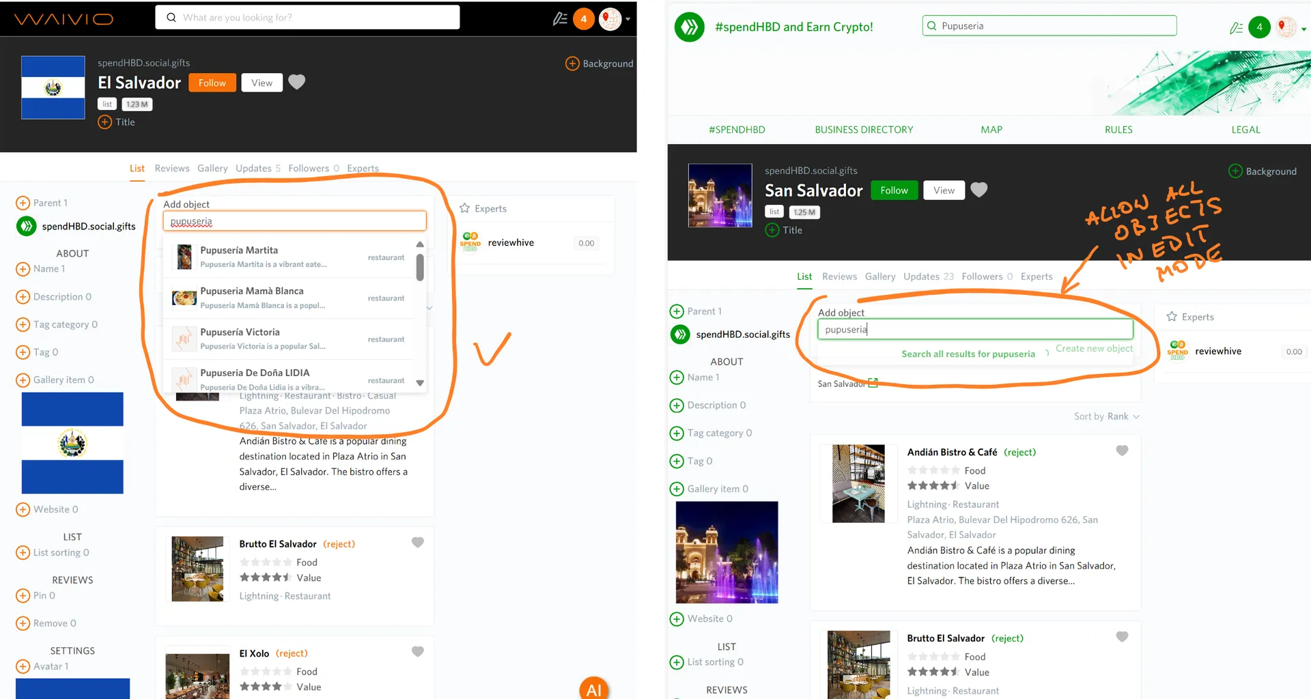Screen dimensions: 1311x699
Task: Follow San Salvador with the green button
Action: (894, 190)
